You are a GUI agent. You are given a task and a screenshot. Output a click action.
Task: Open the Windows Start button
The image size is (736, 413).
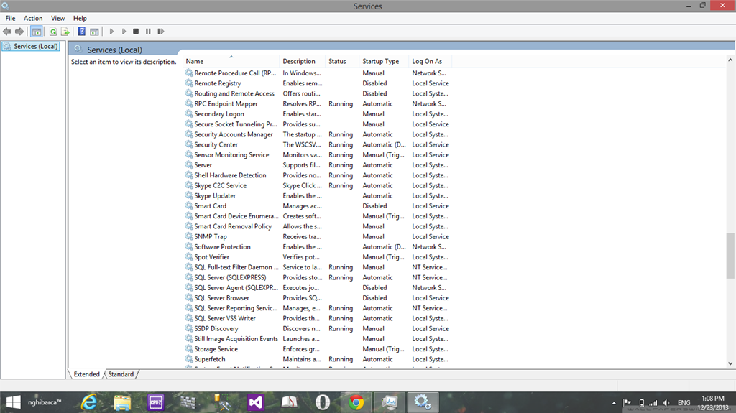(x=13, y=402)
